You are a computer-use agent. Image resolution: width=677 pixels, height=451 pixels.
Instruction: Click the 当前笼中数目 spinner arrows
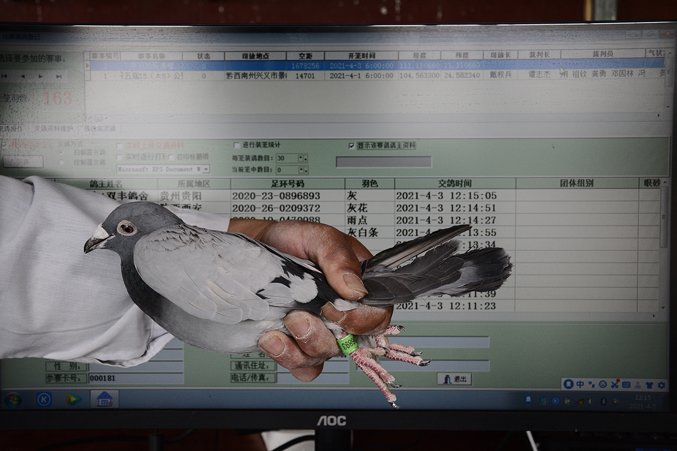tap(303, 170)
